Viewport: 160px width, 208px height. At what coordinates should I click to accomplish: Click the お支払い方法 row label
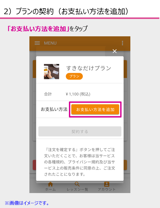coord(54,109)
